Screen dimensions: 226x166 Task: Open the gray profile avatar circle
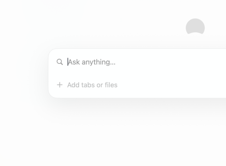195,28
